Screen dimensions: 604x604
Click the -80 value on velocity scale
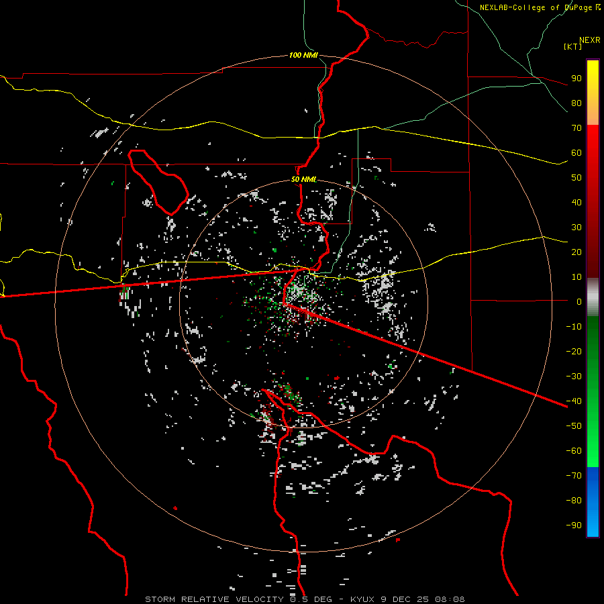[x=574, y=501]
